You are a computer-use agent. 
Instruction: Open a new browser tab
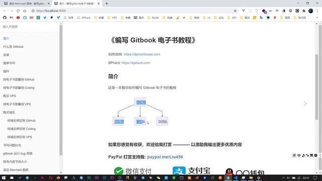(x=107, y=4)
